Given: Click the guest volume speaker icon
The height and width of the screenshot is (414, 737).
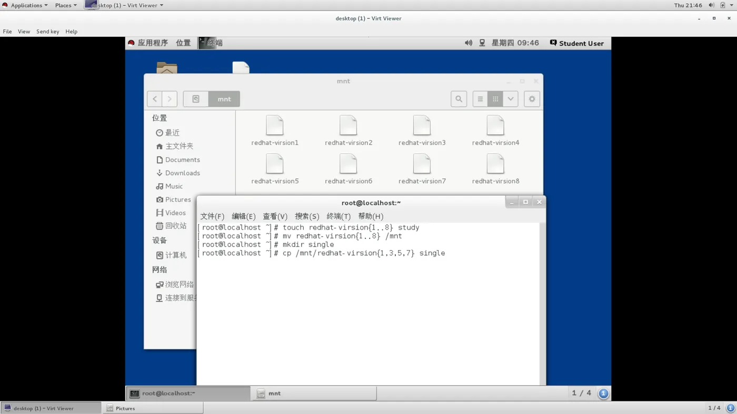Looking at the screenshot, I should pos(469,43).
